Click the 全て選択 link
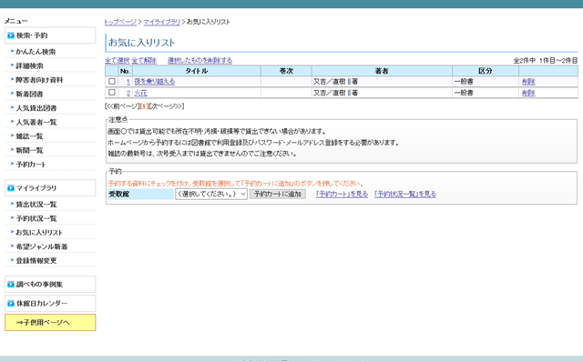 pos(118,60)
